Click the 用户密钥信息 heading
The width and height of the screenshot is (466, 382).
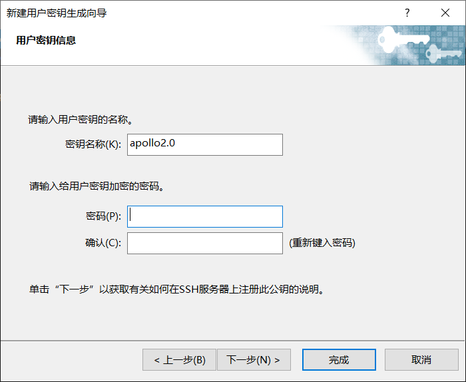pyautogui.click(x=46, y=40)
